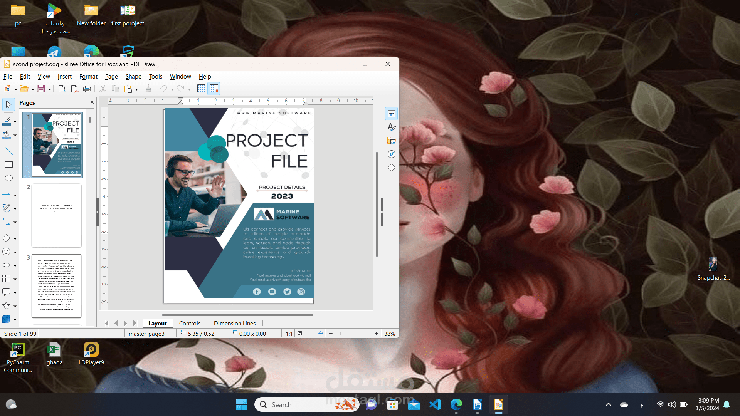Click the Insert Line tool
The height and width of the screenshot is (416, 740).
pos(8,151)
